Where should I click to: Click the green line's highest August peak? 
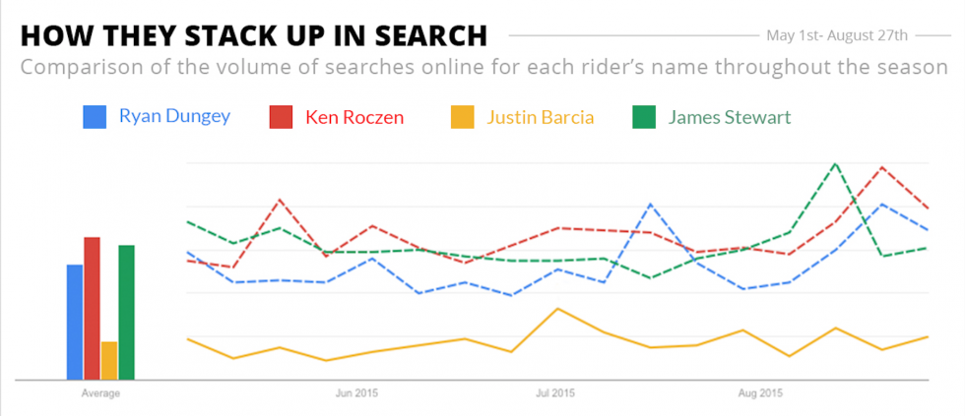click(836, 163)
